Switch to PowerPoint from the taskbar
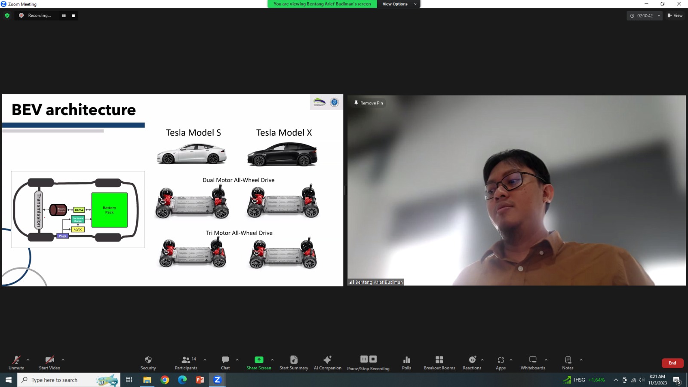Screen dimensions: 688x387 click(200, 380)
